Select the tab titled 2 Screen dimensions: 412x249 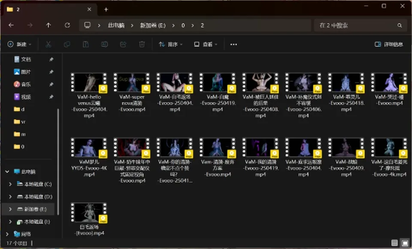pos(49,9)
